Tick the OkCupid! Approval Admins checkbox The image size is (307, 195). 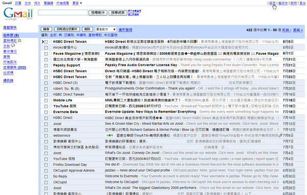tap(46, 171)
